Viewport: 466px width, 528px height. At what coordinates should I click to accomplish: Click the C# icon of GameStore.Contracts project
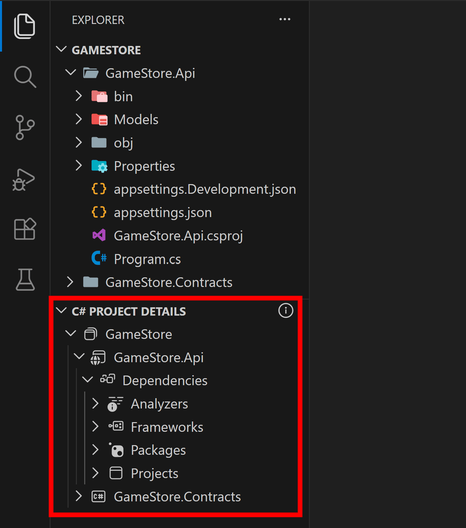(99, 497)
